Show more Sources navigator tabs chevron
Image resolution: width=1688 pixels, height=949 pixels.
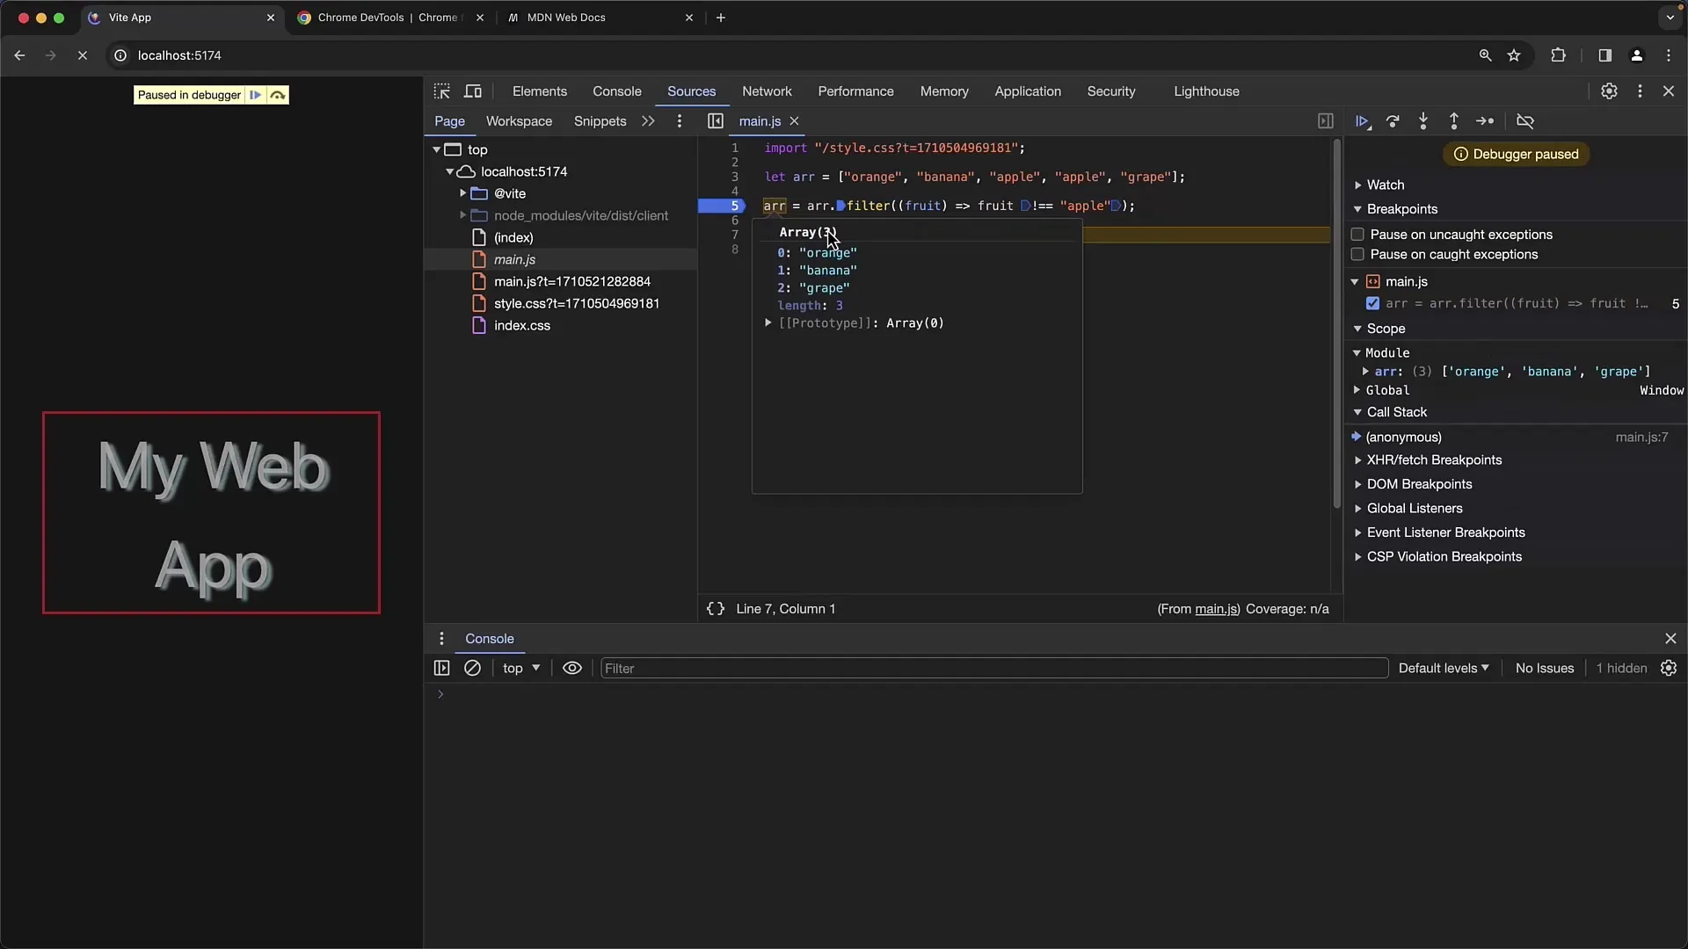tap(649, 121)
